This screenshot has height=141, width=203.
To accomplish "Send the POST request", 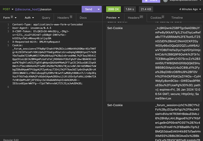I will [x=89, y=9].
